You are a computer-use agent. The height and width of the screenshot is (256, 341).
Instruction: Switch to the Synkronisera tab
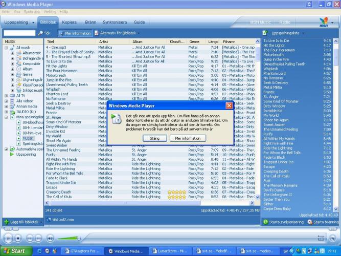(x=115, y=23)
